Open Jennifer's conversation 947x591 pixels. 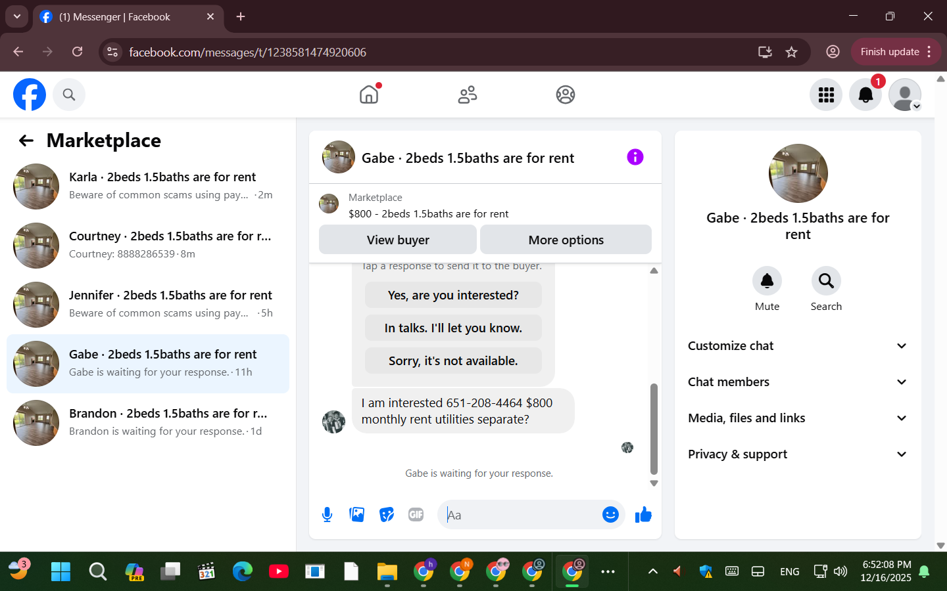(148, 305)
